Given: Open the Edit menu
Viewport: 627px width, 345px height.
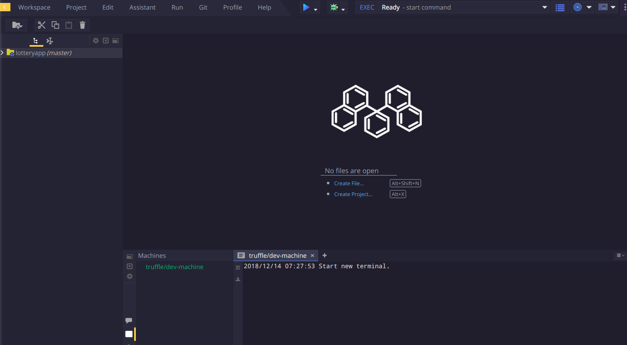Looking at the screenshot, I should (x=108, y=8).
